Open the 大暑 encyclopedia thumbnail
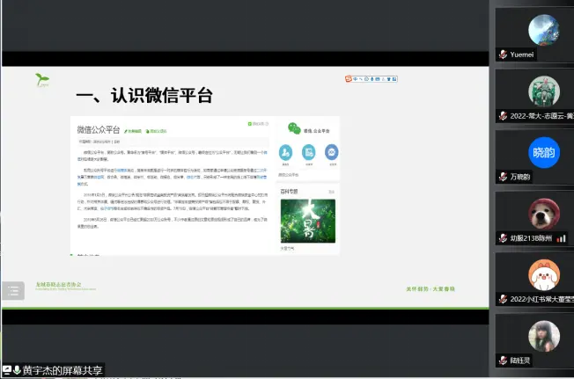Screen dimensions: 574x379 (x=308, y=221)
